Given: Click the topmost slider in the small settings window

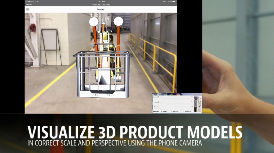Looking at the screenshot, I should [175, 97].
